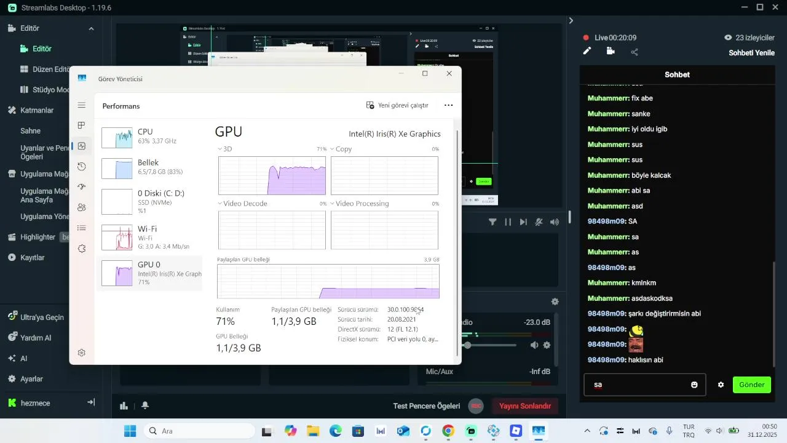This screenshot has height=443, width=787.
Task: Open the Copy graph engine dropdown
Action: (x=341, y=149)
